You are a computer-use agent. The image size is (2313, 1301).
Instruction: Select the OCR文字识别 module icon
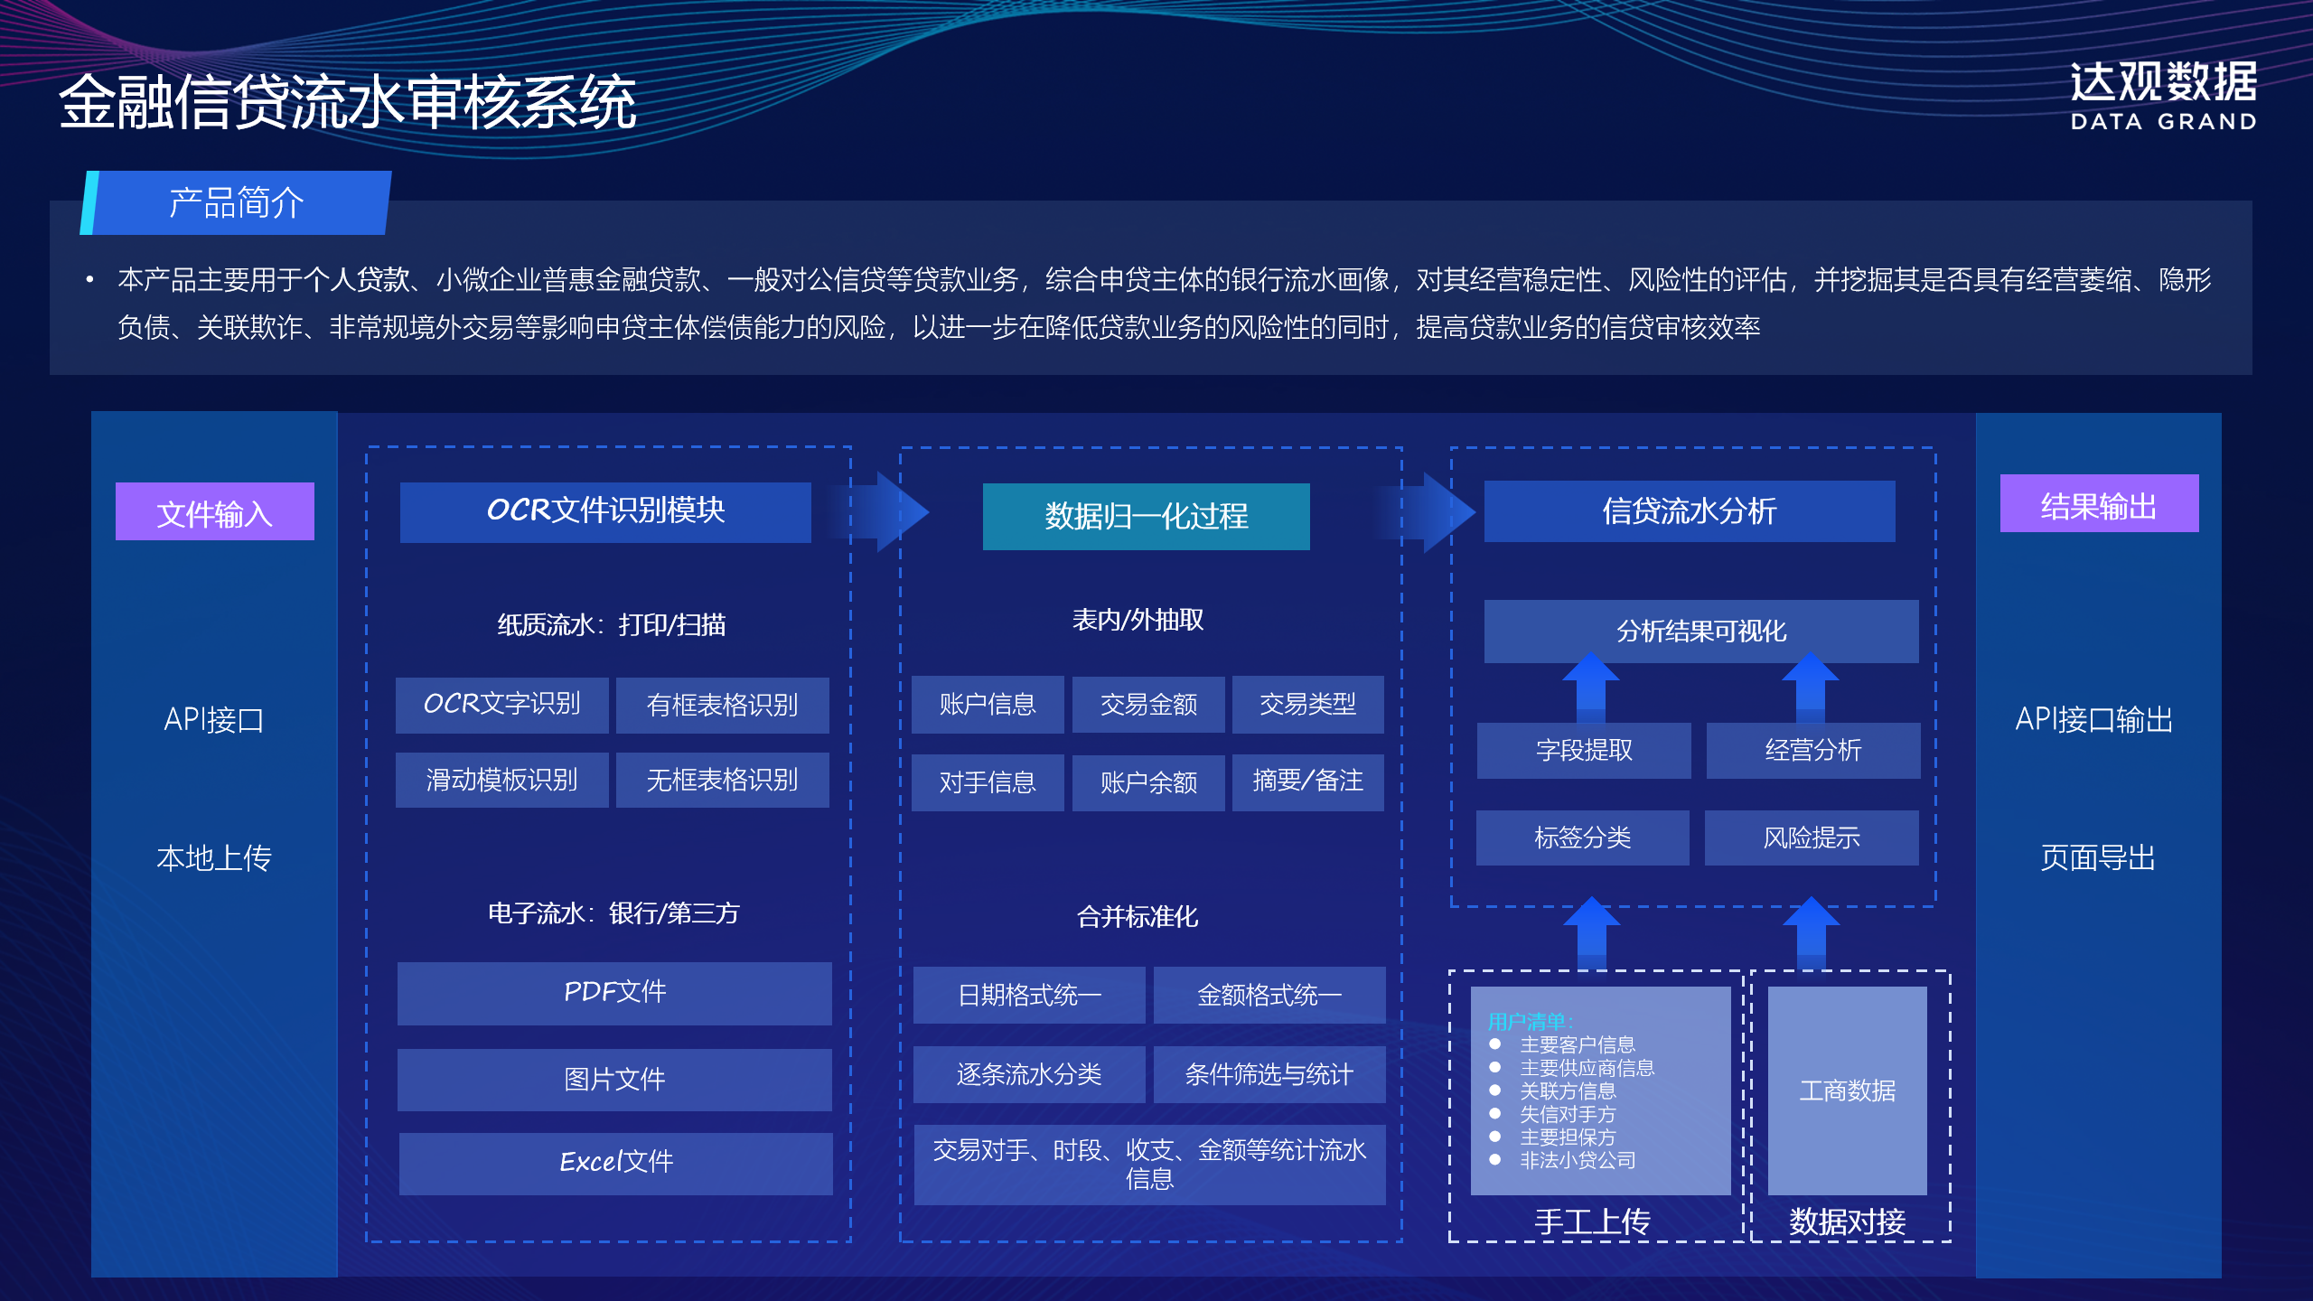click(x=502, y=705)
